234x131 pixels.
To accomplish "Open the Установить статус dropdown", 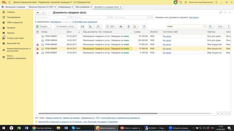I will click(66, 27).
